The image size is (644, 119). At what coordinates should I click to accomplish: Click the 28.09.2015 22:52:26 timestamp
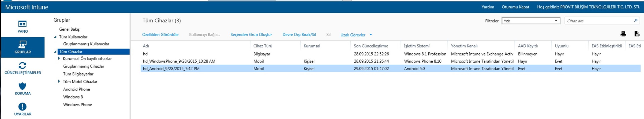pos(371,54)
